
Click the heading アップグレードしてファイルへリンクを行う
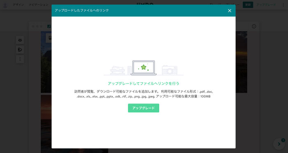click(144, 83)
